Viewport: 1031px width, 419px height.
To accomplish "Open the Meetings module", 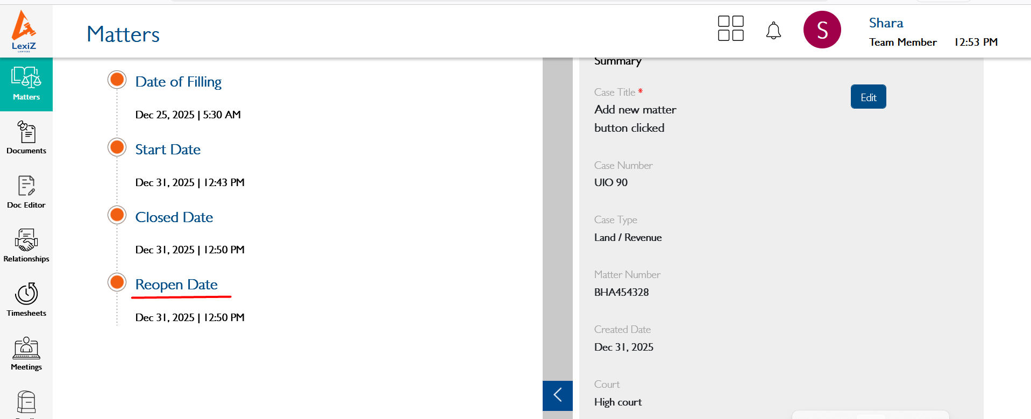I will pyautogui.click(x=26, y=353).
